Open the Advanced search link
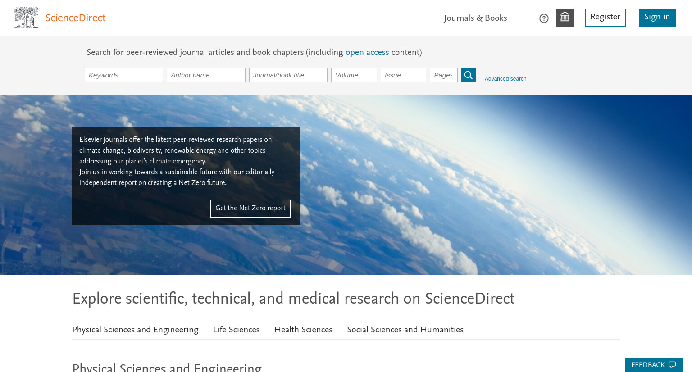This screenshot has height=372, width=692. point(505,79)
